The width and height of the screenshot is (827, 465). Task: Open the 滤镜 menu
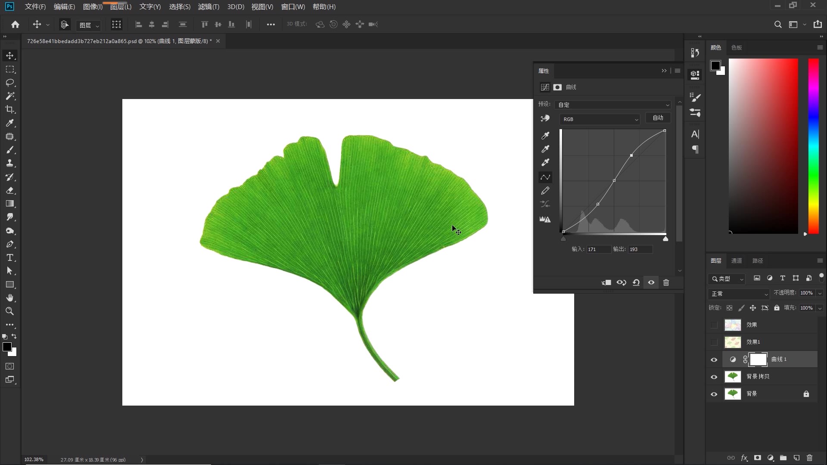tap(208, 7)
